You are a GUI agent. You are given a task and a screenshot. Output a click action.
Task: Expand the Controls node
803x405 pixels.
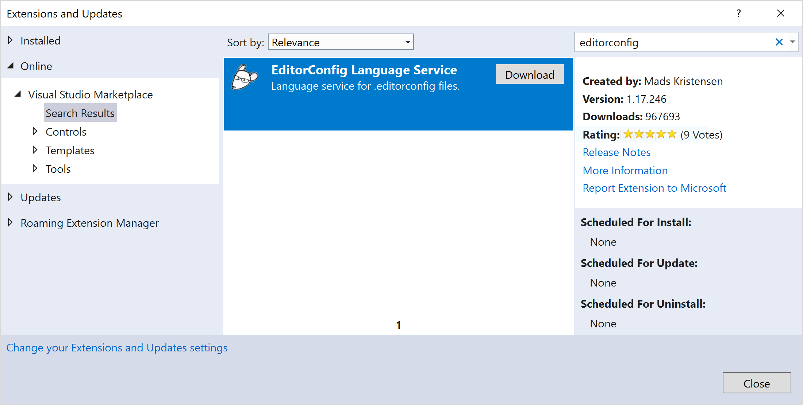click(35, 131)
